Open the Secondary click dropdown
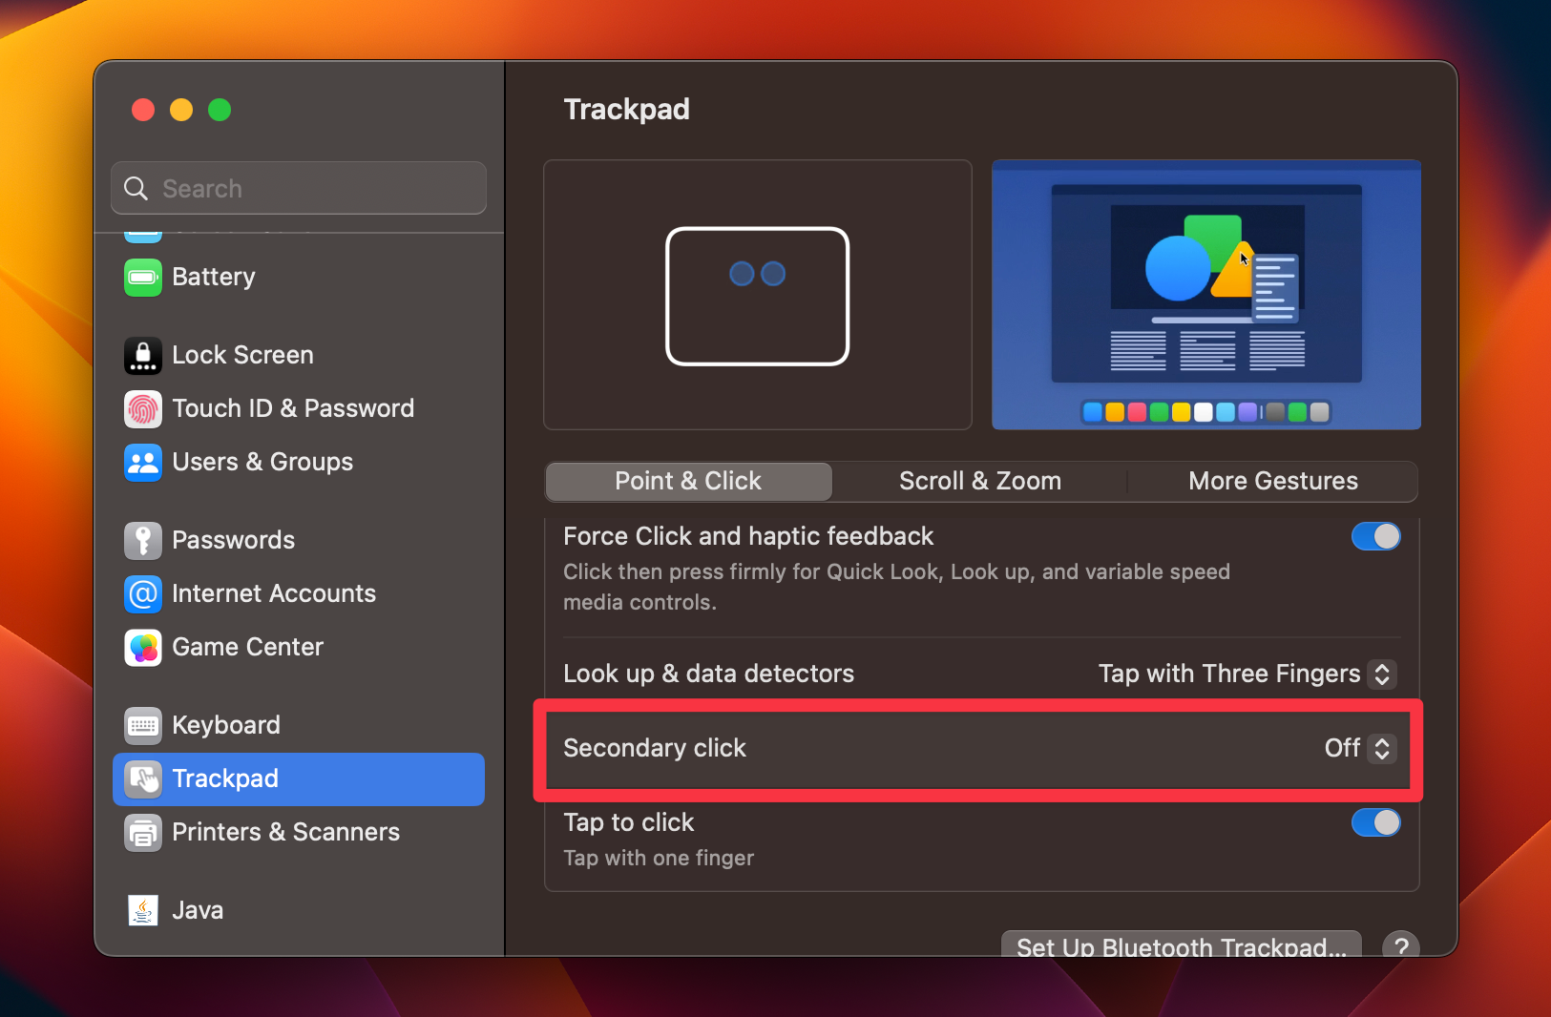This screenshot has width=1551, height=1017. click(1381, 749)
